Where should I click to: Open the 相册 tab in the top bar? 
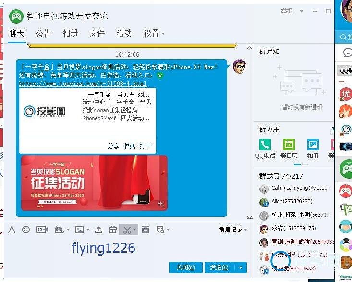(70, 33)
